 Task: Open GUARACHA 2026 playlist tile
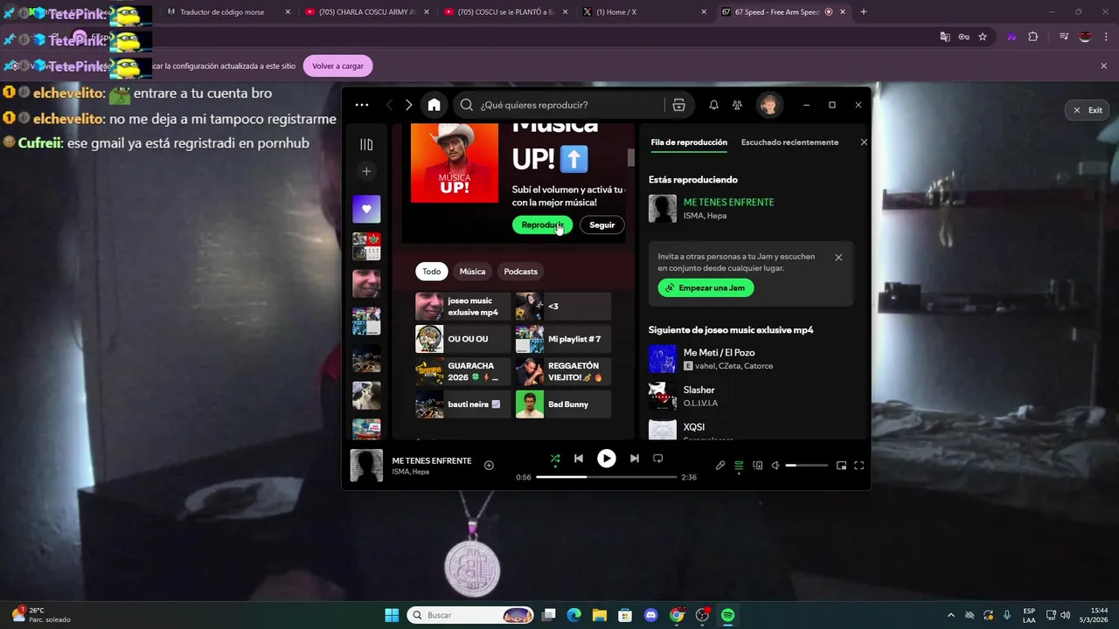point(462,371)
